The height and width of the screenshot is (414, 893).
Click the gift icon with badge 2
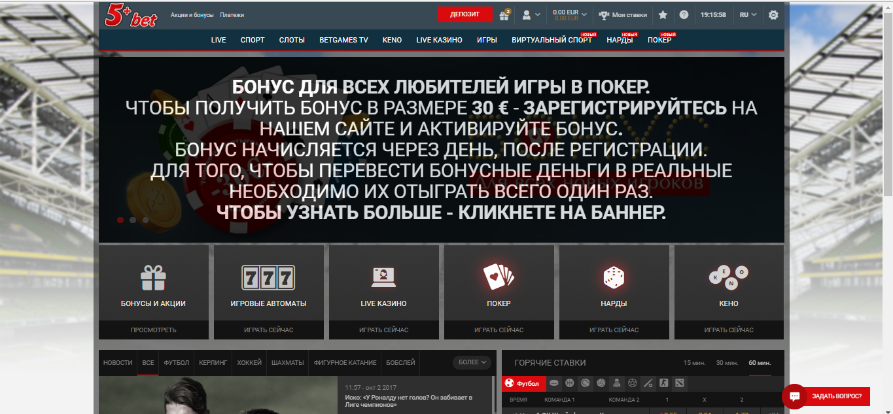503,14
